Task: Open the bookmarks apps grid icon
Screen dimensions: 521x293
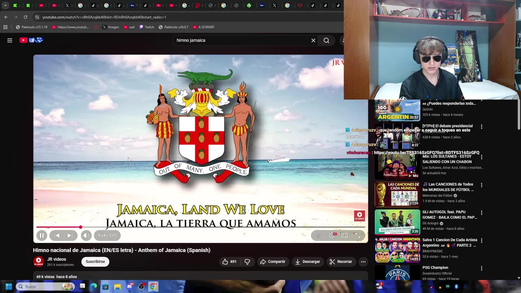Action: click(5, 27)
